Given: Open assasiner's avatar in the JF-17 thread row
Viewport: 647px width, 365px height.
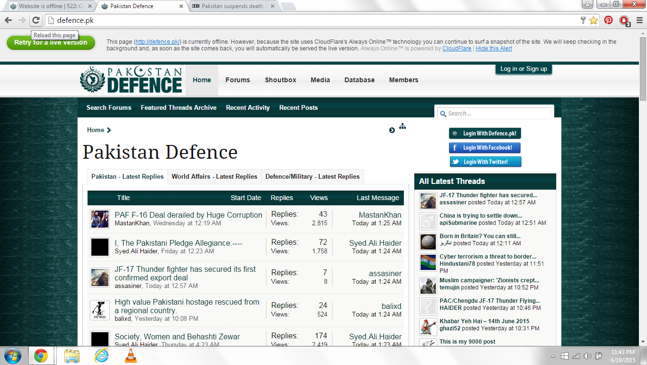Looking at the screenshot, I should (x=100, y=277).
